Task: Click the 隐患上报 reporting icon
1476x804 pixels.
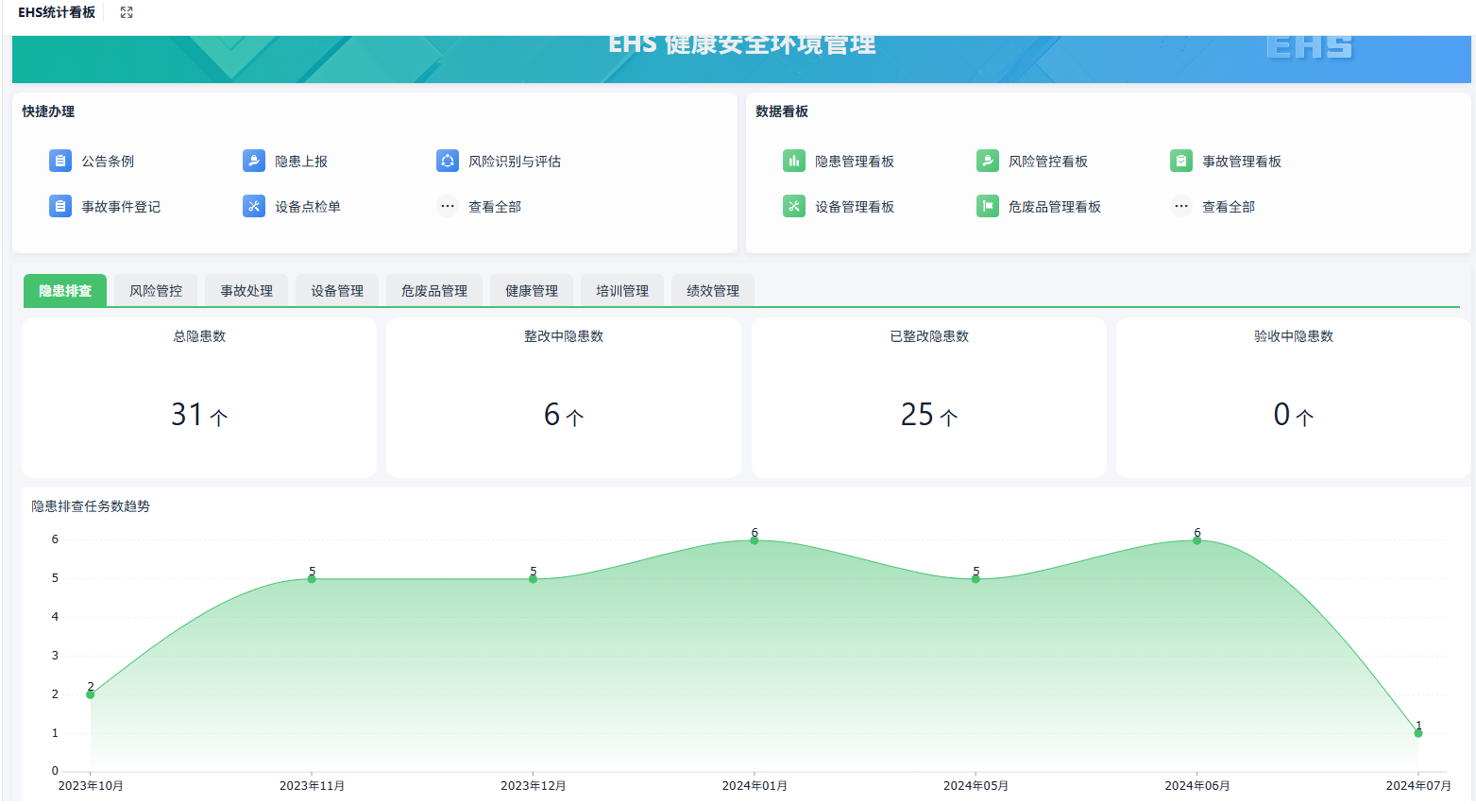Action: (253, 161)
